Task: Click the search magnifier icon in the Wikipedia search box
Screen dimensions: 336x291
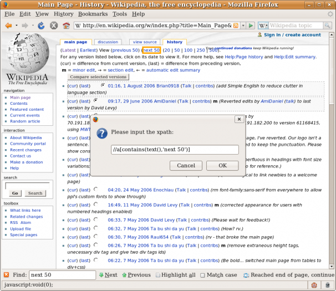Action: (327, 25)
